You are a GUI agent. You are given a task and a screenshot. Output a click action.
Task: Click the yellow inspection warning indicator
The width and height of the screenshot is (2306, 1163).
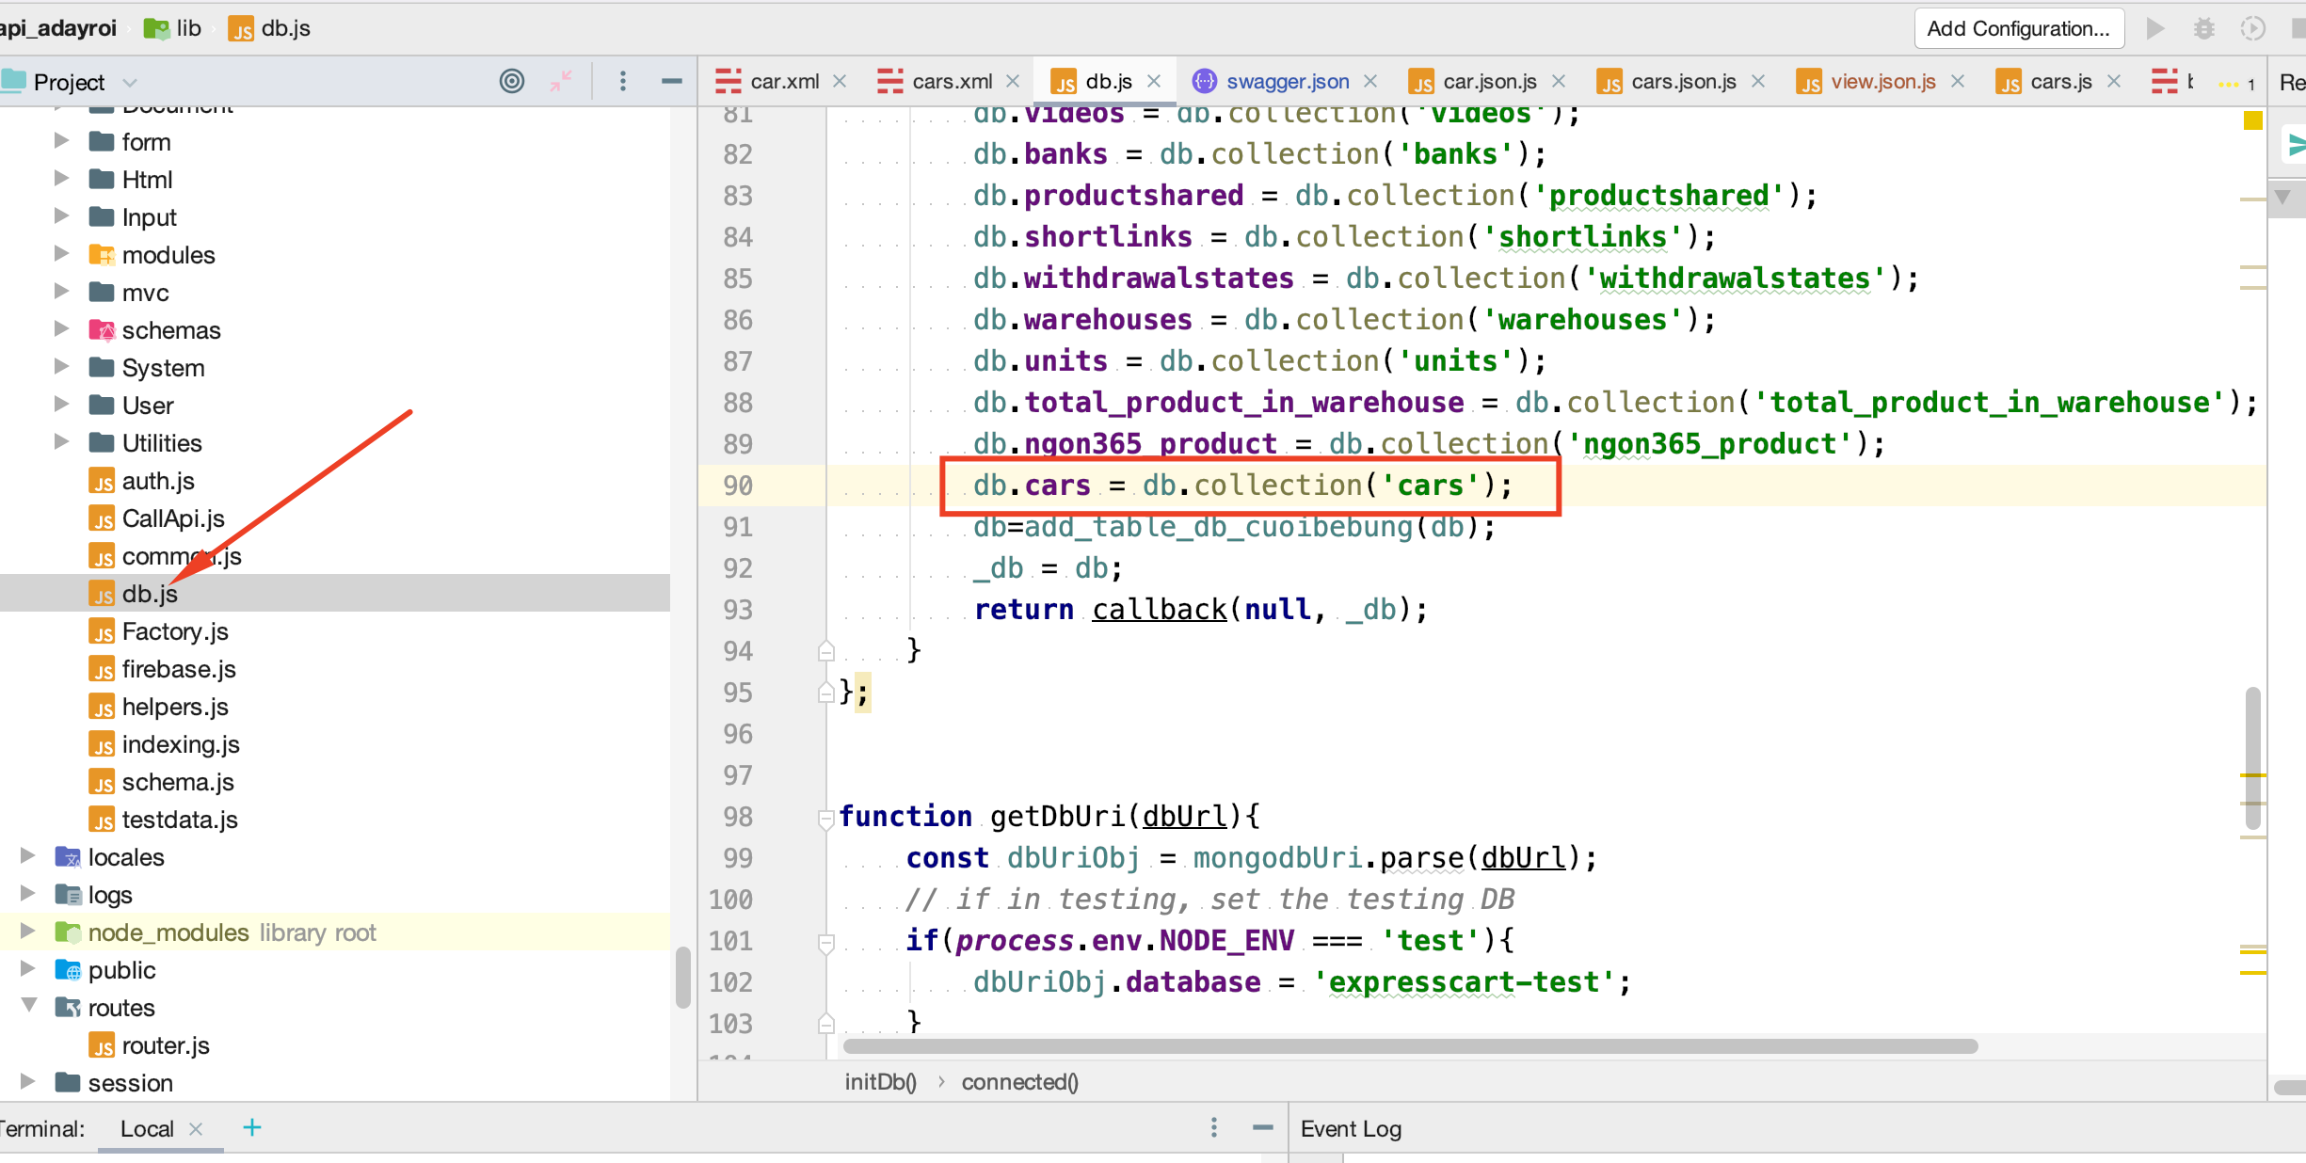coord(2252,120)
